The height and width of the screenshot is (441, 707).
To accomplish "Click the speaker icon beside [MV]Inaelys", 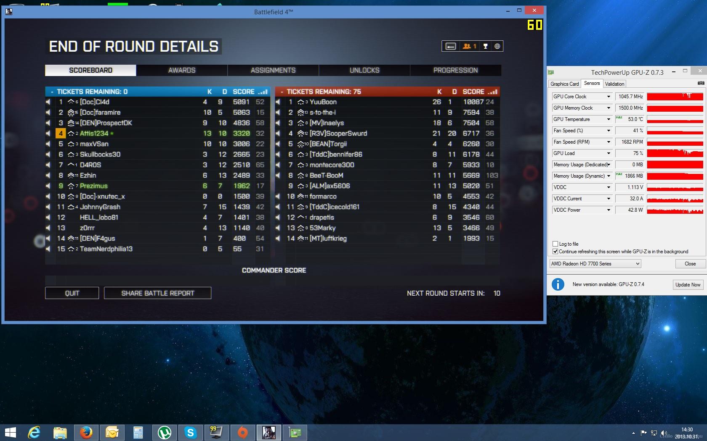I will pyautogui.click(x=278, y=123).
